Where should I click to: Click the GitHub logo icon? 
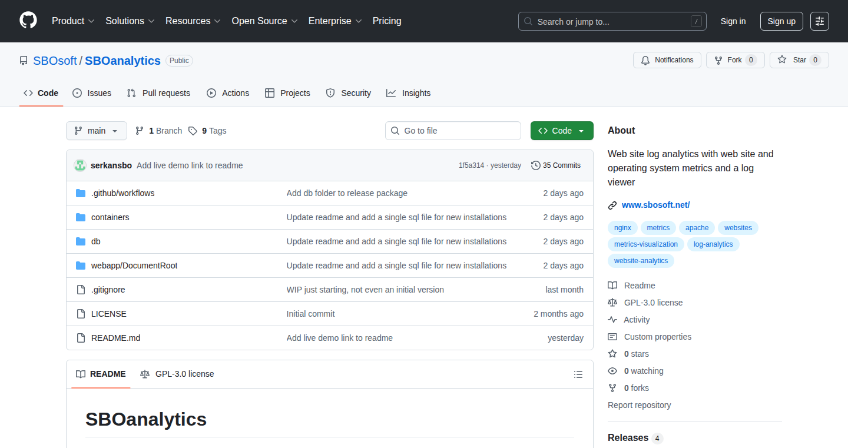(x=28, y=21)
